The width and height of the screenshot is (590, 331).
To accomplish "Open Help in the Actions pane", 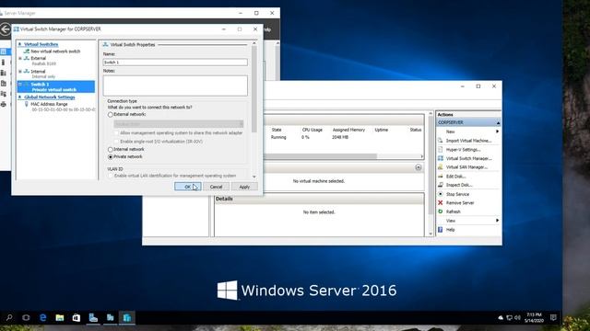I will (x=451, y=230).
